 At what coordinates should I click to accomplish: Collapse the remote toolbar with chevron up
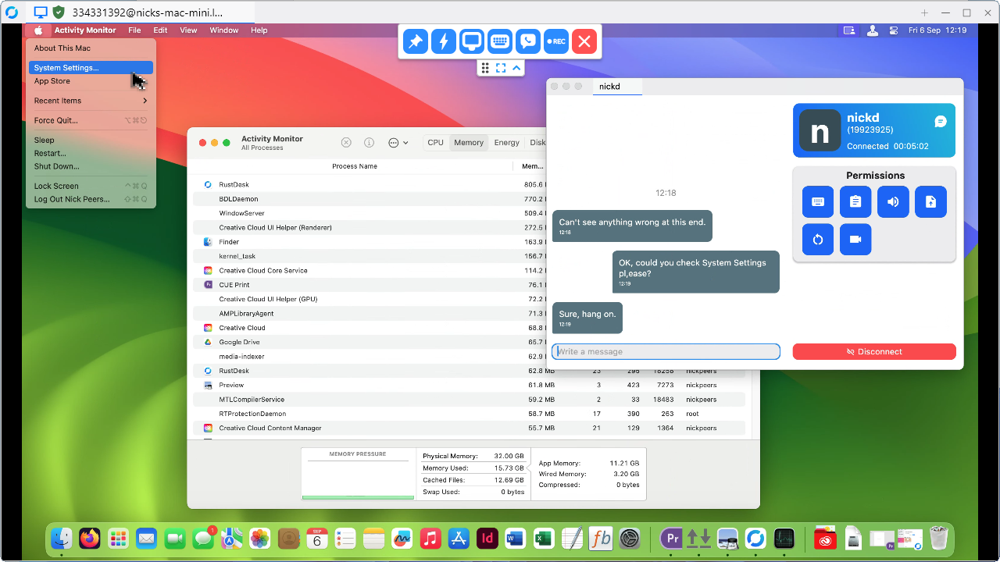pyautogui.click(x=516, y=68)
